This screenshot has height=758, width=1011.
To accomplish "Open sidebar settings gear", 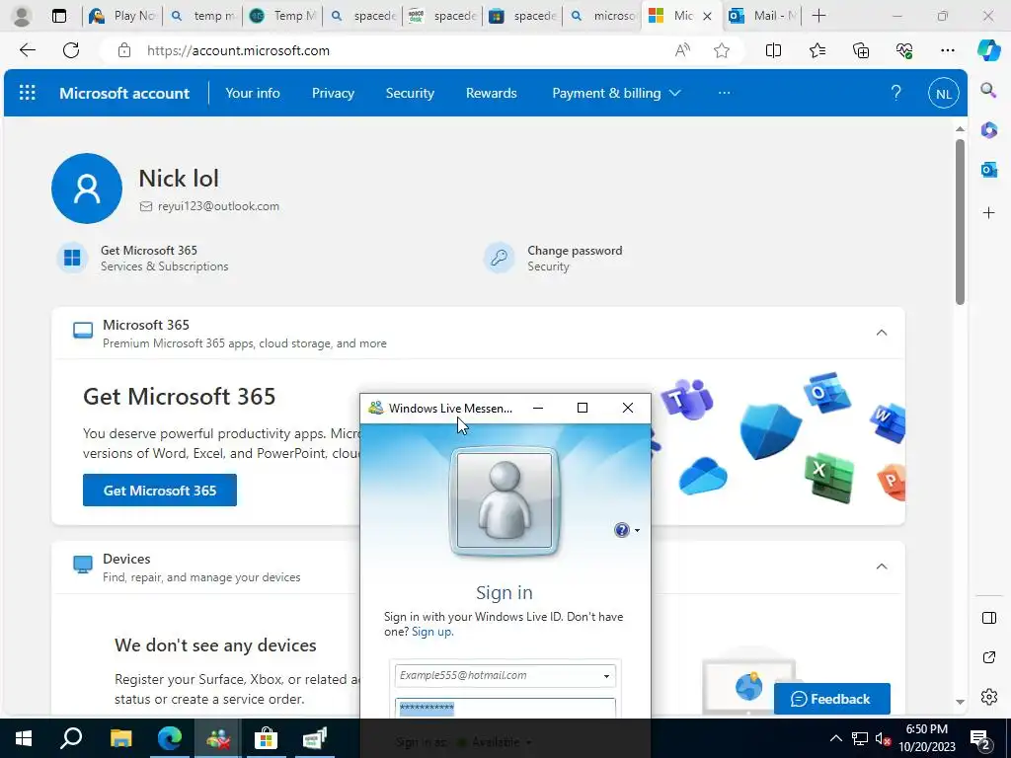I will pos(988,697).
